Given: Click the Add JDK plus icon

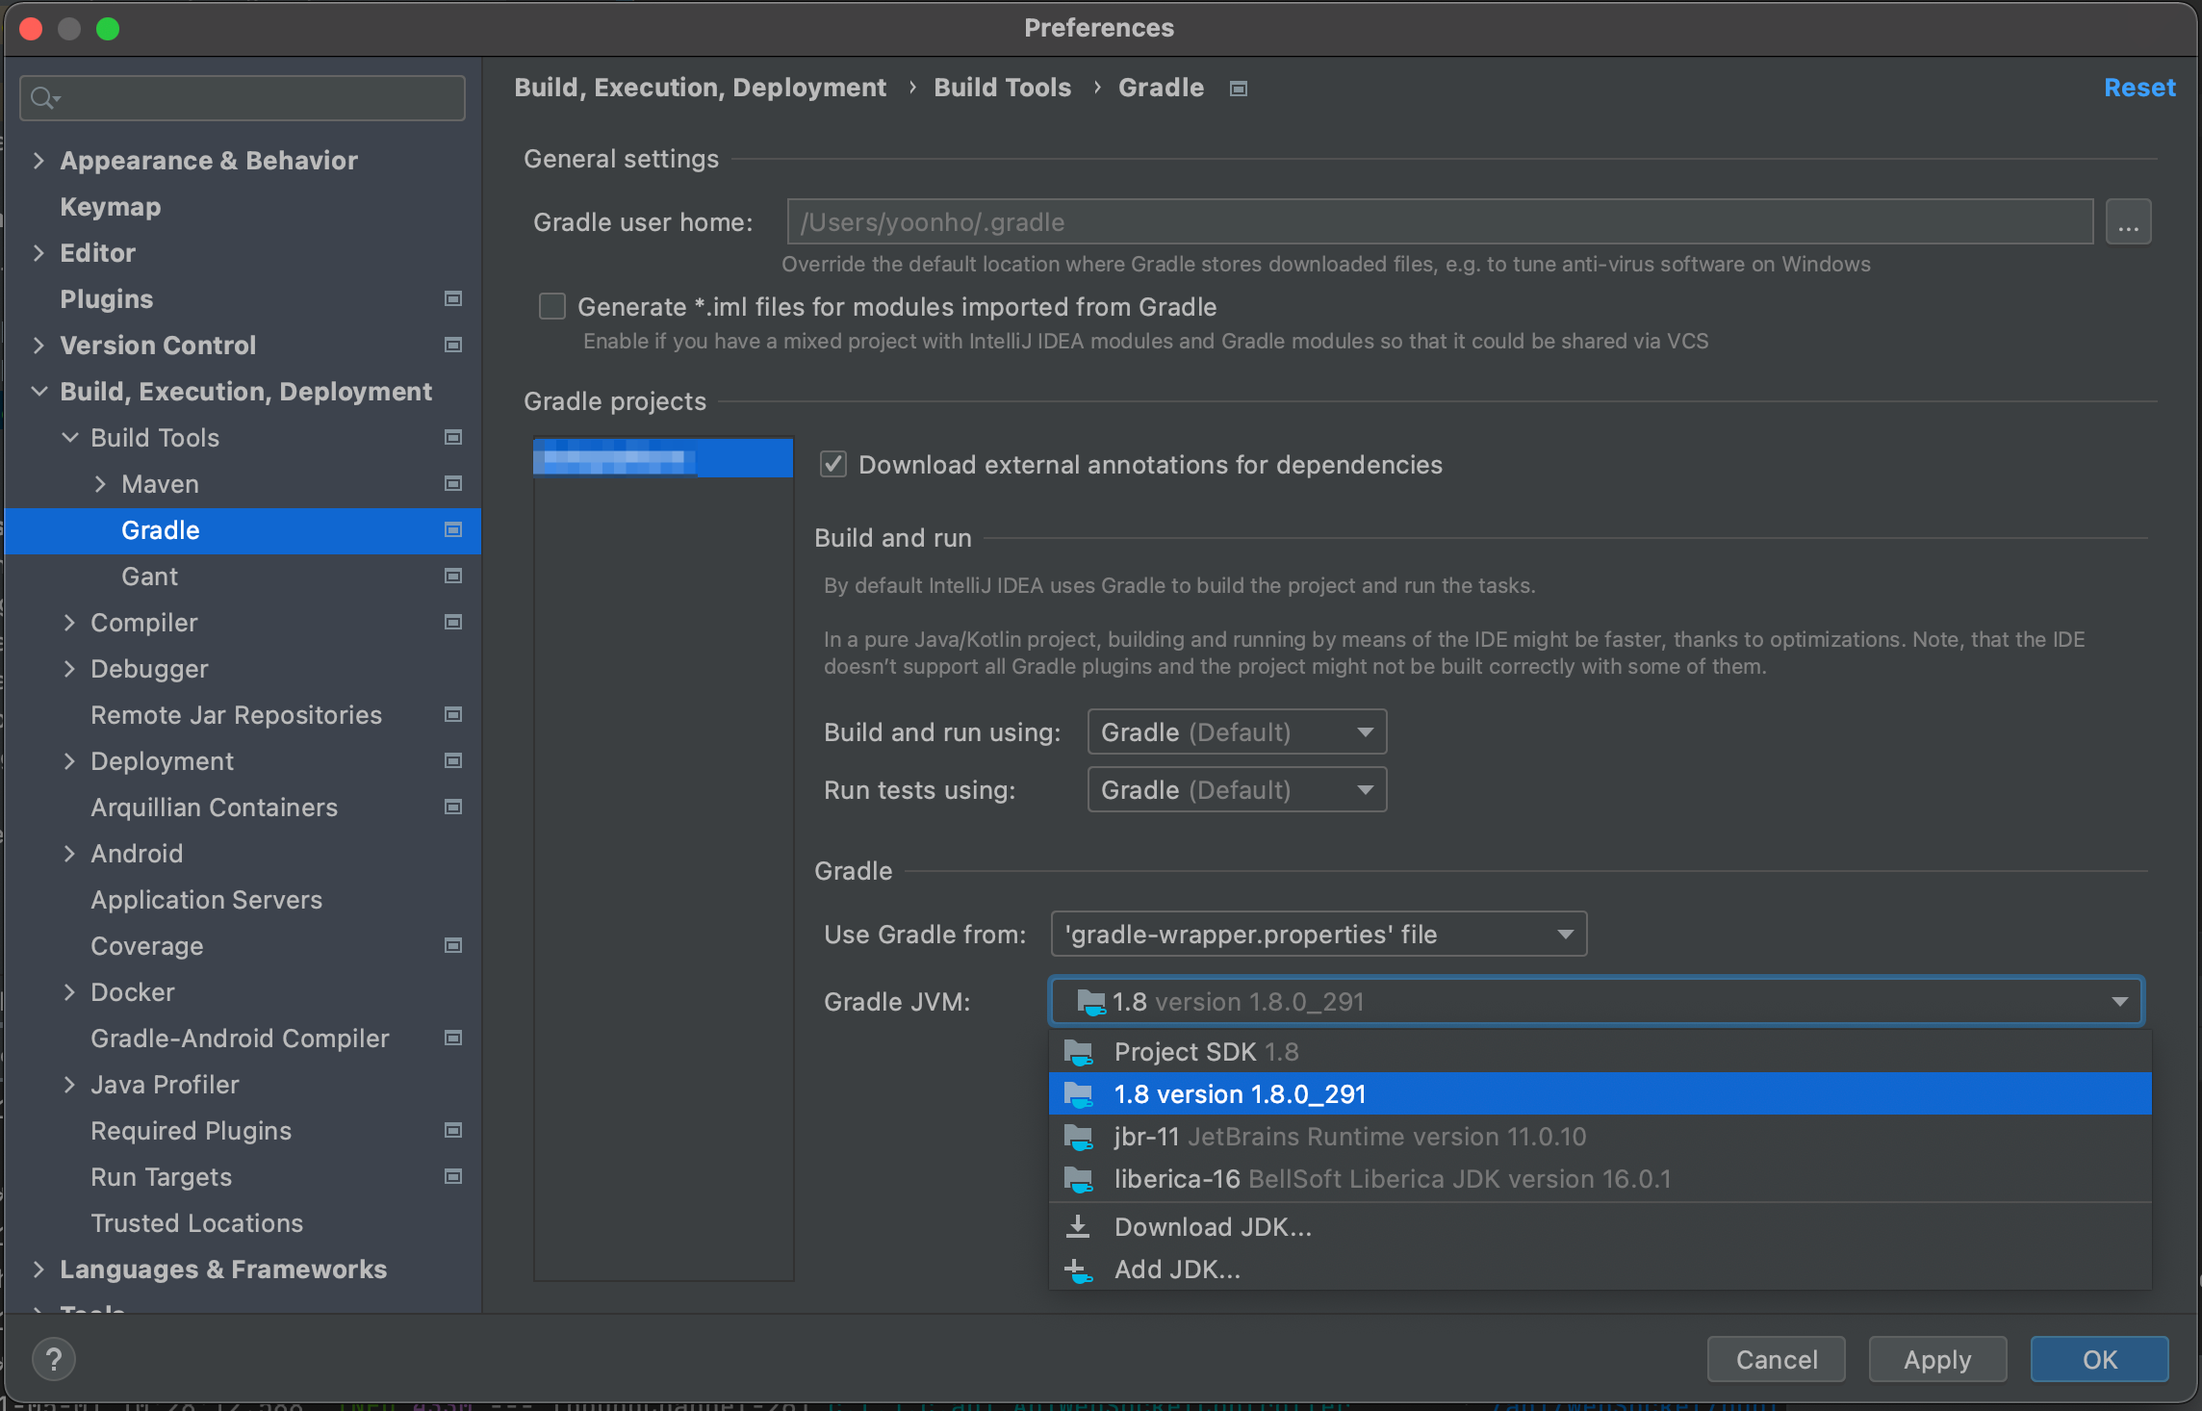Looking at the screenshot, I should click(1078, 1270).
